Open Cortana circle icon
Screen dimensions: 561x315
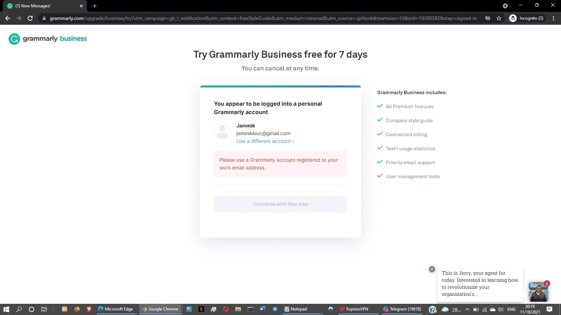pos(32,309)
